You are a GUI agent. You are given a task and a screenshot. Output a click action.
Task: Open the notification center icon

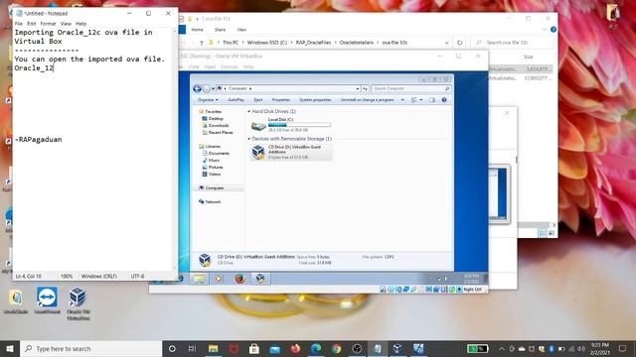[x=623, y=348]
